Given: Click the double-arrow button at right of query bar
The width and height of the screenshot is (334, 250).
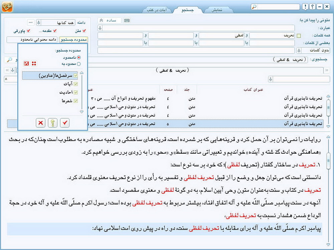Looking at the screenshot, I should pos(327,70).
